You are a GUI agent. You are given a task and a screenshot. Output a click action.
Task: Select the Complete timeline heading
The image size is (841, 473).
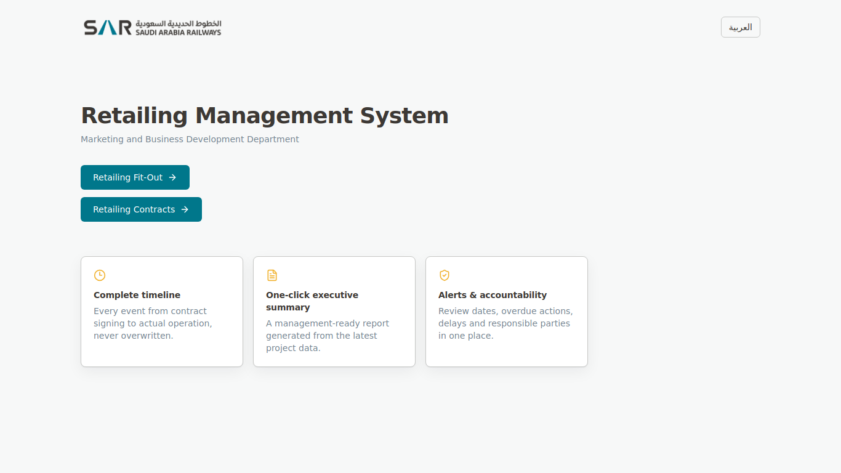point(137,295)
